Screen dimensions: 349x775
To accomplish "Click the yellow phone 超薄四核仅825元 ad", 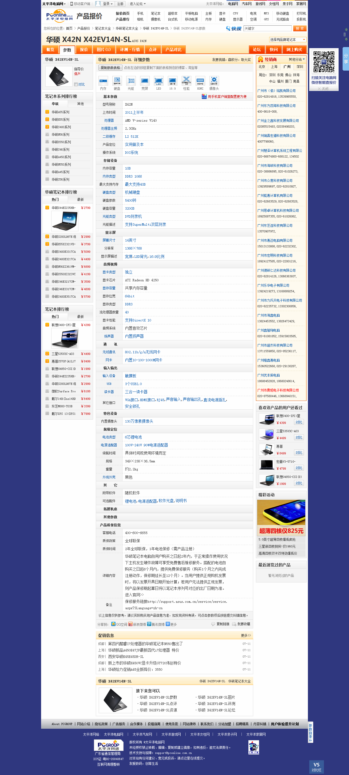I will [281, 517].
